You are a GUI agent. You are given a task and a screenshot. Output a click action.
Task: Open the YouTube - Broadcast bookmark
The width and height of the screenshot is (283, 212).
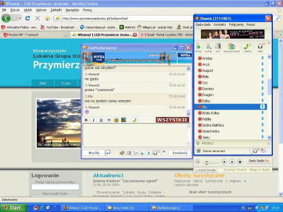[58, 27]
